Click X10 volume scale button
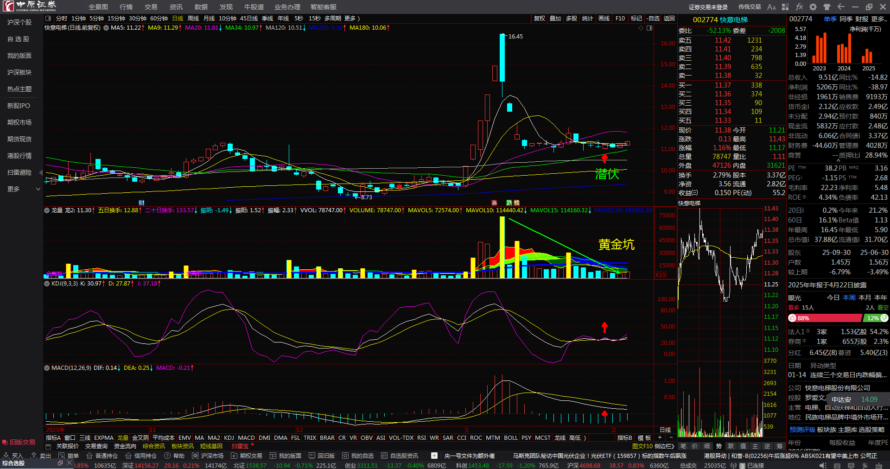Screen dimensions: 890x469 661,275
